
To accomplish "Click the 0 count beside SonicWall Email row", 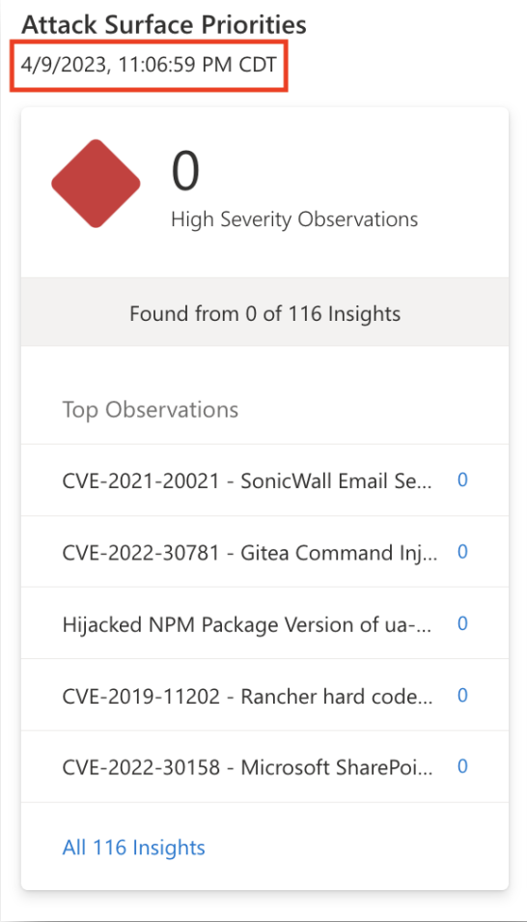I will pos(462,479).
